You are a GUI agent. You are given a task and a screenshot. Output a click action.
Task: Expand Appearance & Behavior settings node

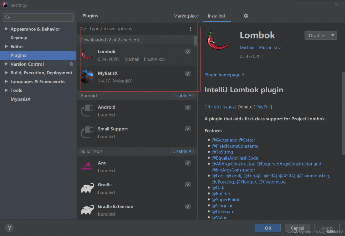pos(6,29)
